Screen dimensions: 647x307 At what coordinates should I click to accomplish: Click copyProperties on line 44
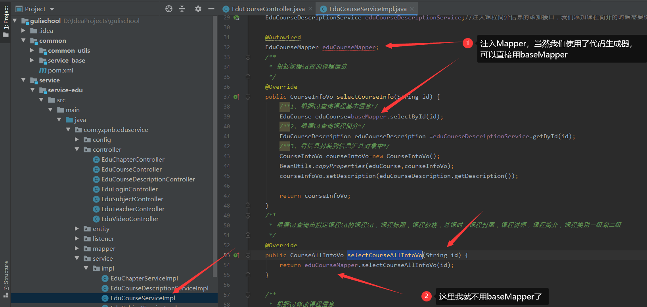[x=340, y=166]
